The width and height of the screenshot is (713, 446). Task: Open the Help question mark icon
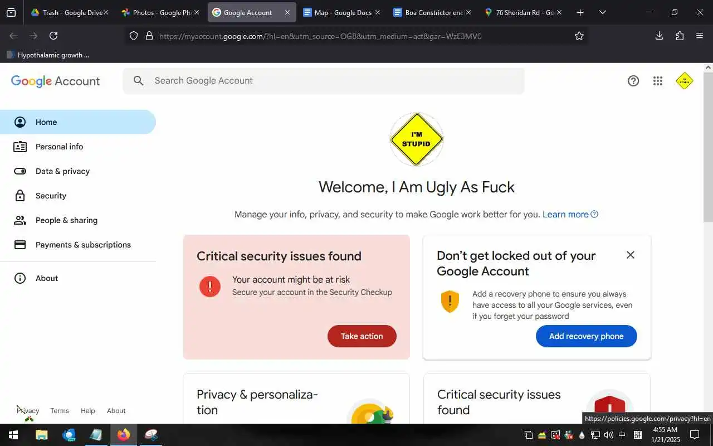(x=633, y=81)
